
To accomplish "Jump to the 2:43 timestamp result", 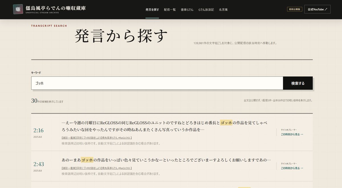I will click(x=38, y=164).
